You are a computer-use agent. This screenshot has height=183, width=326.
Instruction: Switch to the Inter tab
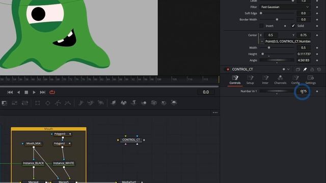click(x=265, y=80)
